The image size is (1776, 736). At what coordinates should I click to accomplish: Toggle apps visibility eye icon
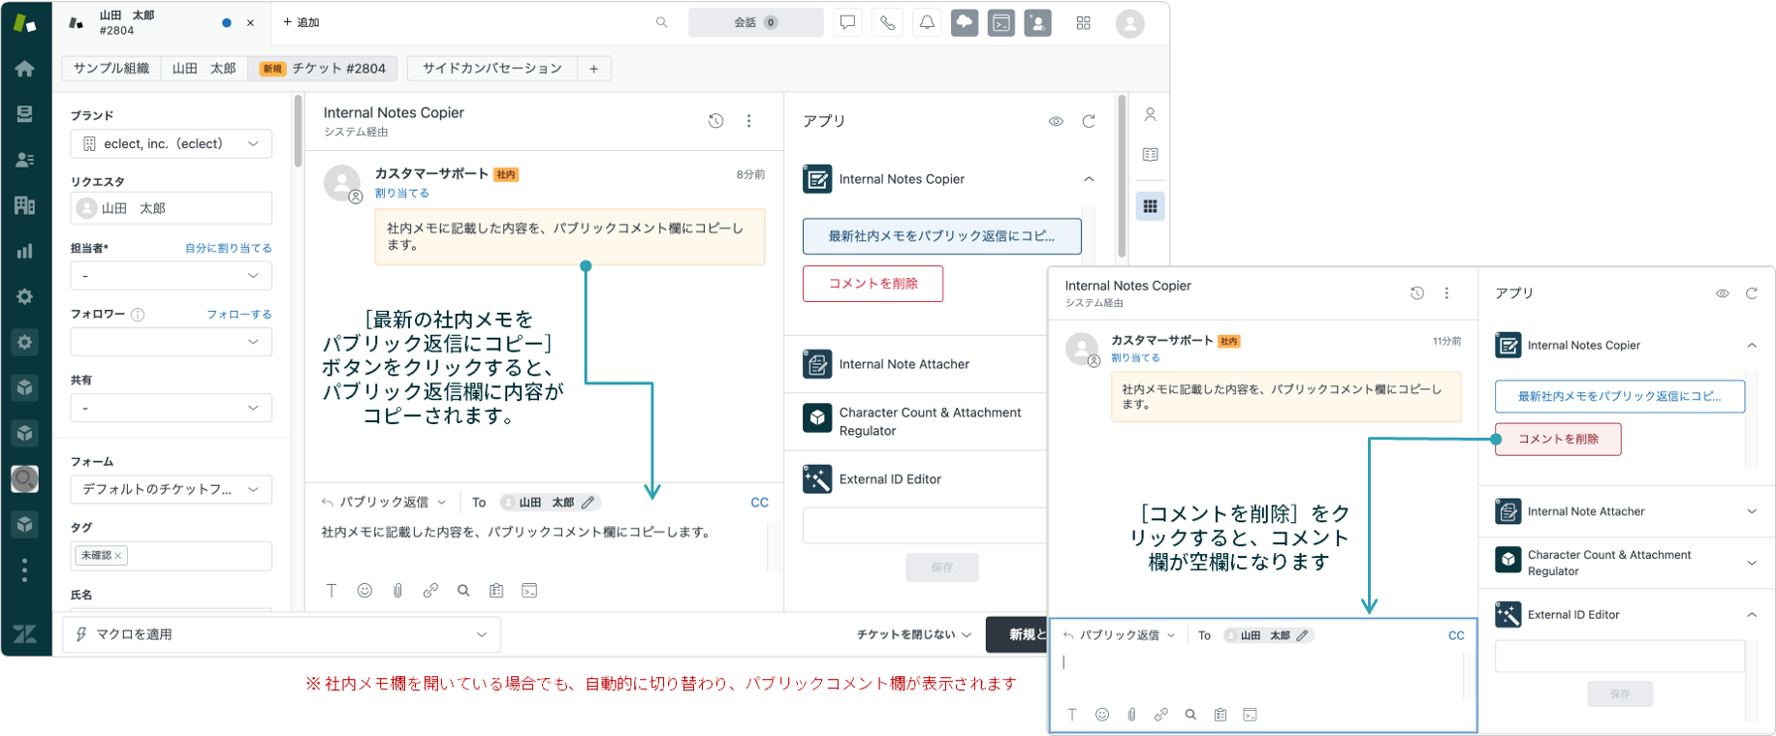click(x=1056, y=121)
